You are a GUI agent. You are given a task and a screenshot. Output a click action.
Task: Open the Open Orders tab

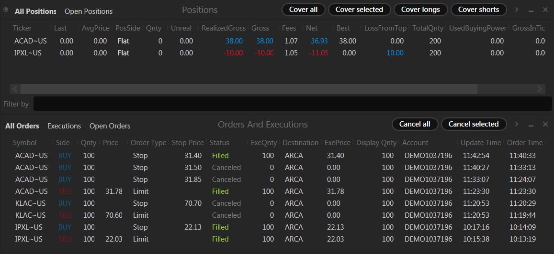pyautogui.click(x=110, y=126)
